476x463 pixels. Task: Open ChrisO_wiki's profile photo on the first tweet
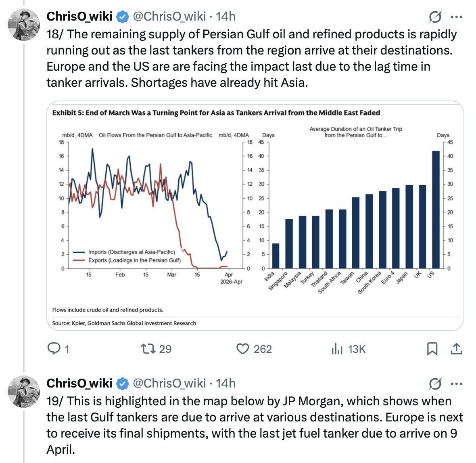click(x=24, y=25)
